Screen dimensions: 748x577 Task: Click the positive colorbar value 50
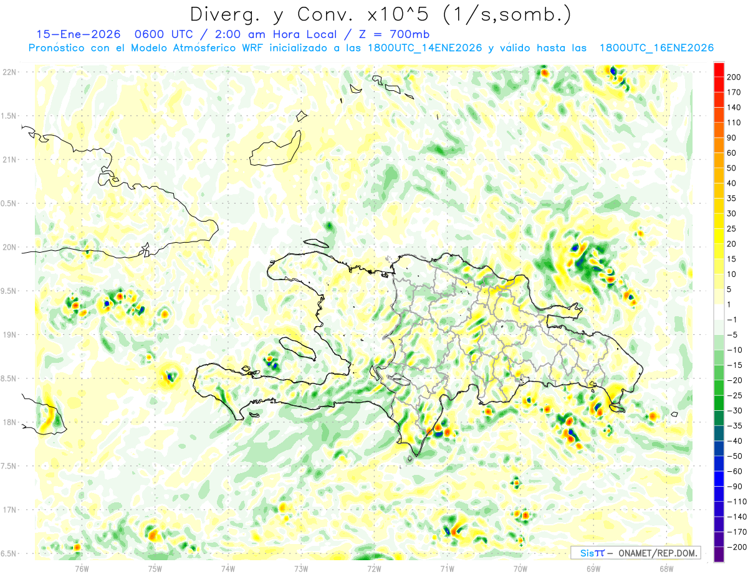732,168
